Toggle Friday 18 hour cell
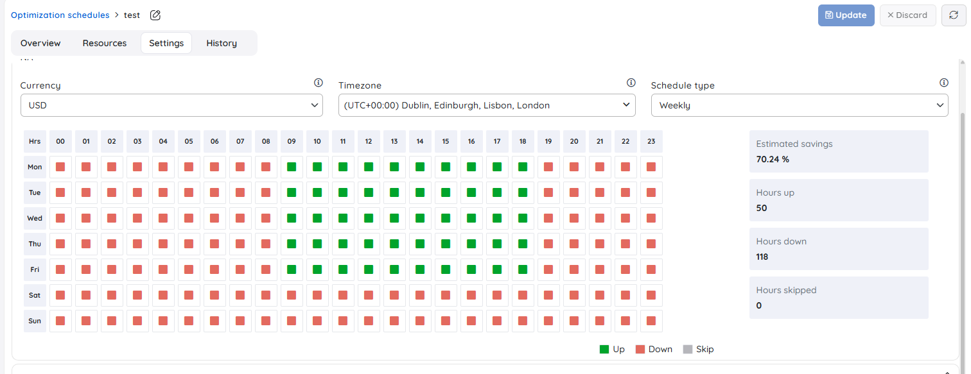This screenshot has height=374, width=971. click(x=523, y=269)
